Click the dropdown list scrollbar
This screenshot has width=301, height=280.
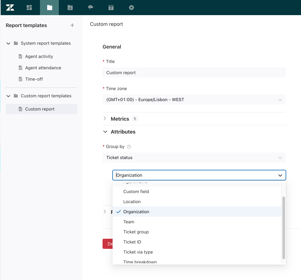[283, 228]
